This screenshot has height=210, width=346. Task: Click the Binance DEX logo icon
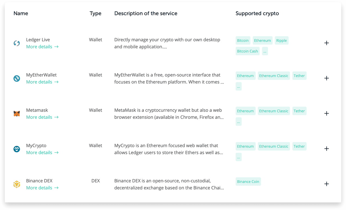click(17, 184)
